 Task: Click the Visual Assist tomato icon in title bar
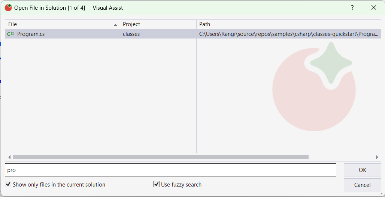pos(8,7)
